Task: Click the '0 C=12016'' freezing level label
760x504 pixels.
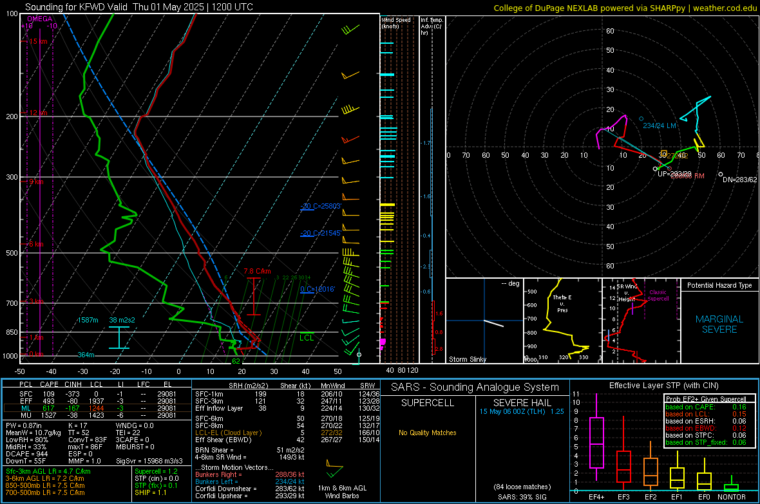Action: (318, 289)
